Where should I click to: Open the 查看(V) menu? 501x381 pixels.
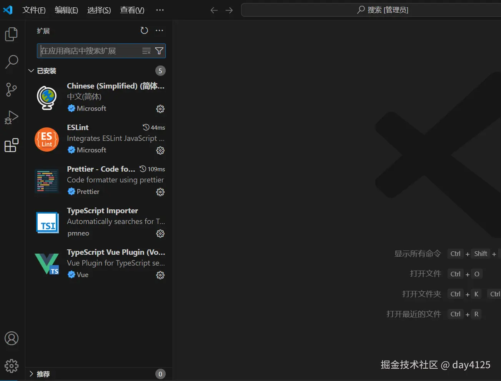tap(132, 10)
